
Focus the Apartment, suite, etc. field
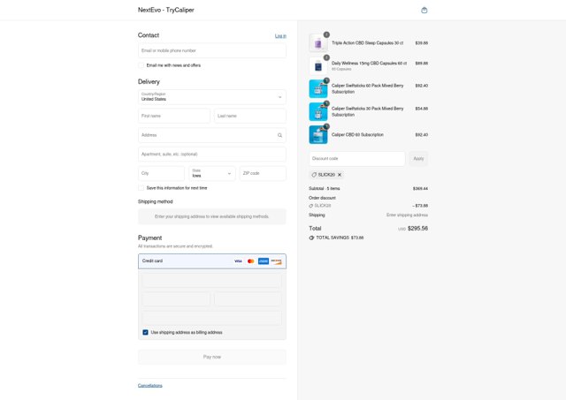pos(212,155)
